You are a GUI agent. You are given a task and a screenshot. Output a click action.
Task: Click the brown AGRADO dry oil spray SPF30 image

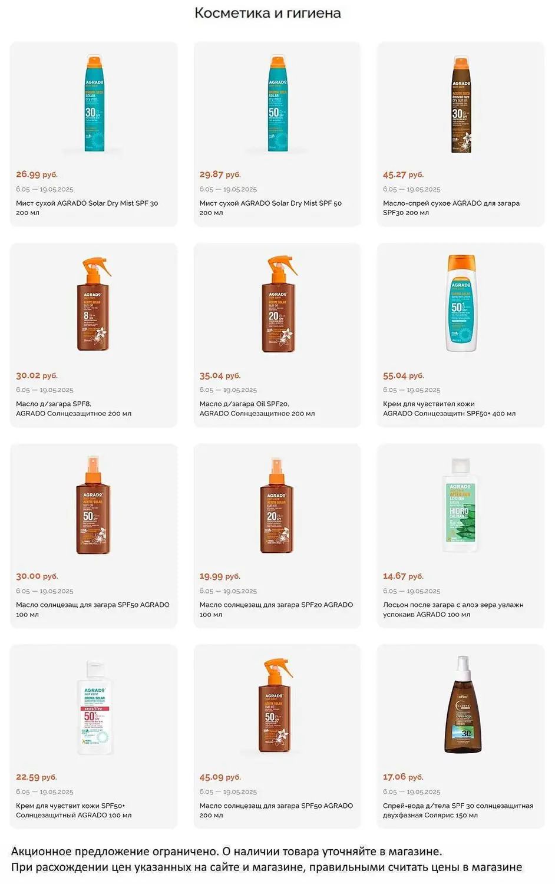(461, 104)
